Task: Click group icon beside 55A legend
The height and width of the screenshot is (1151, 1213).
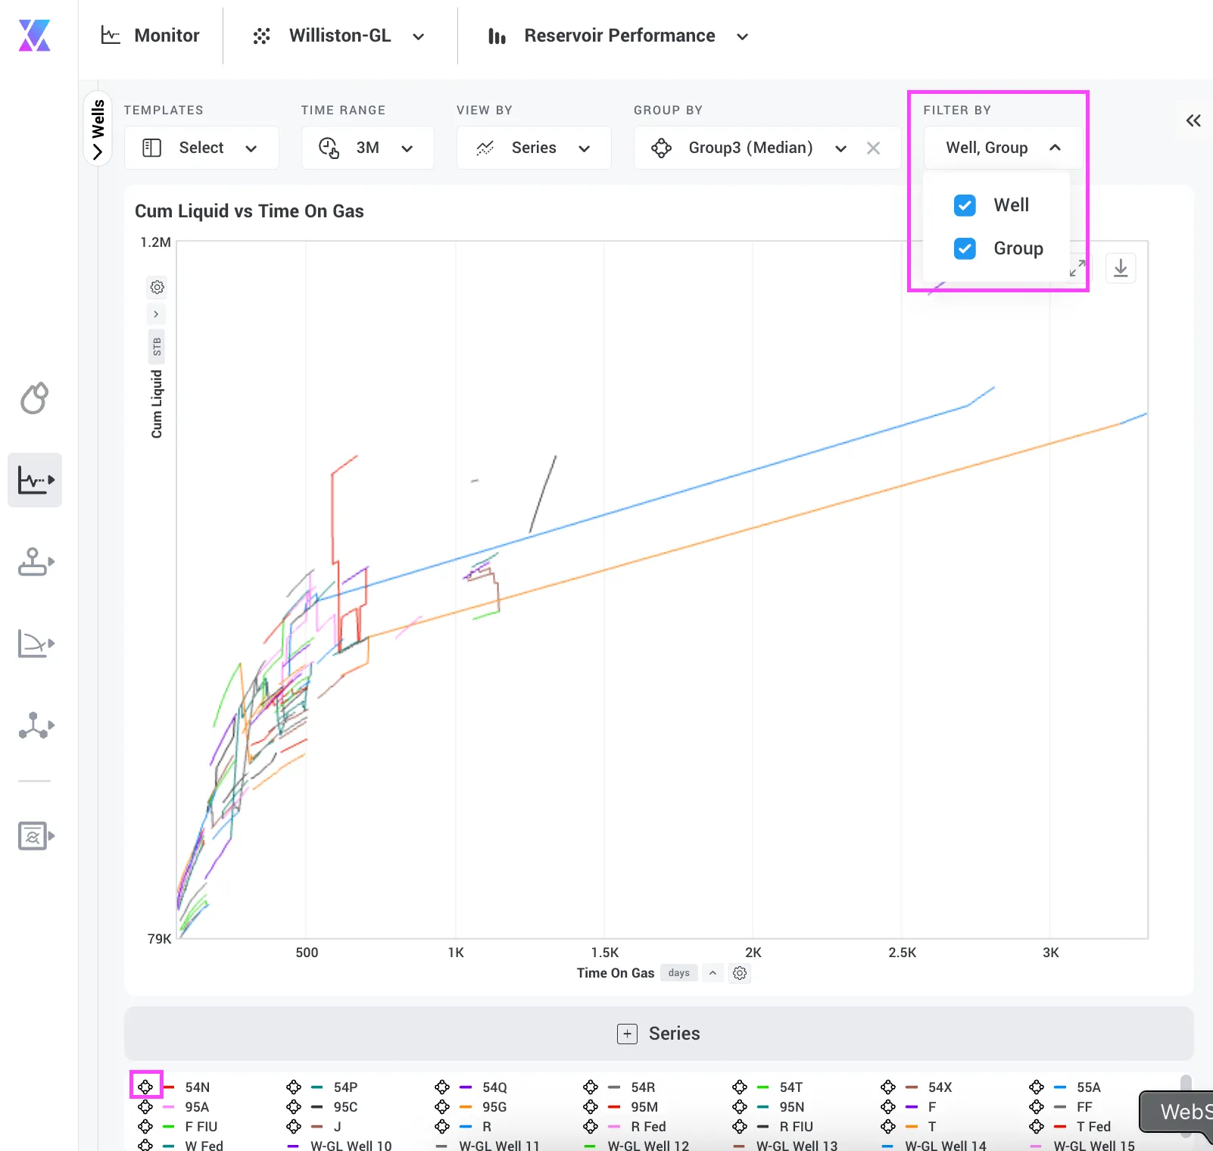Action: [x=1037, y=1087]
